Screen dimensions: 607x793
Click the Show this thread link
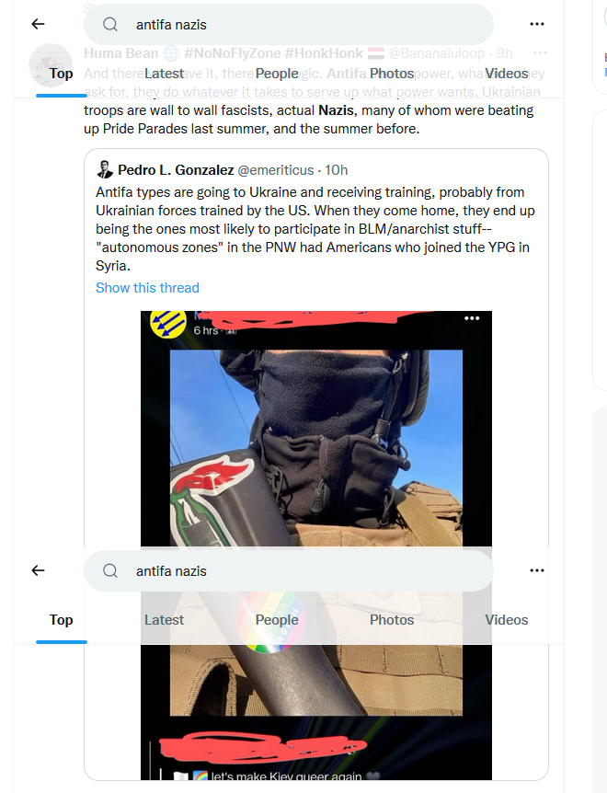tap(147, 288)
